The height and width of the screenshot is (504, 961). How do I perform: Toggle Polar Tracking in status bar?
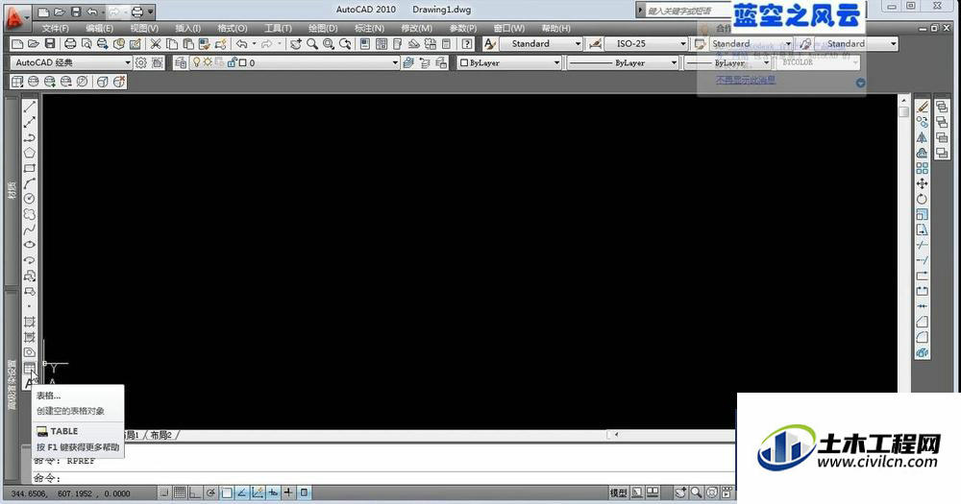pos(210,492)
